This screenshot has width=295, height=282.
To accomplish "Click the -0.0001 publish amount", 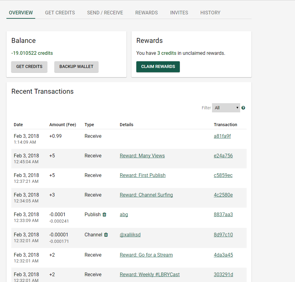I will click(x=57, y=214).
